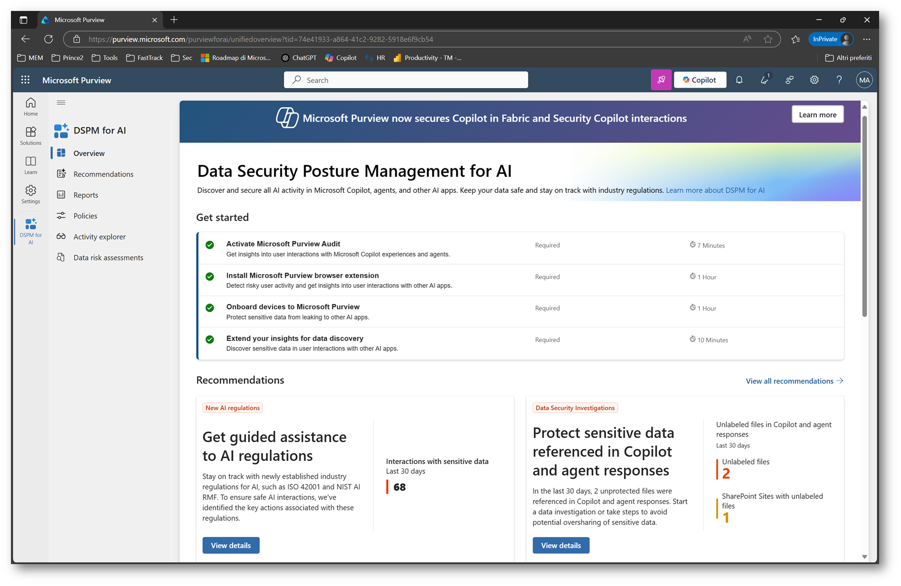Open the ChatGPT bookmark

click(x=299, y=58)
